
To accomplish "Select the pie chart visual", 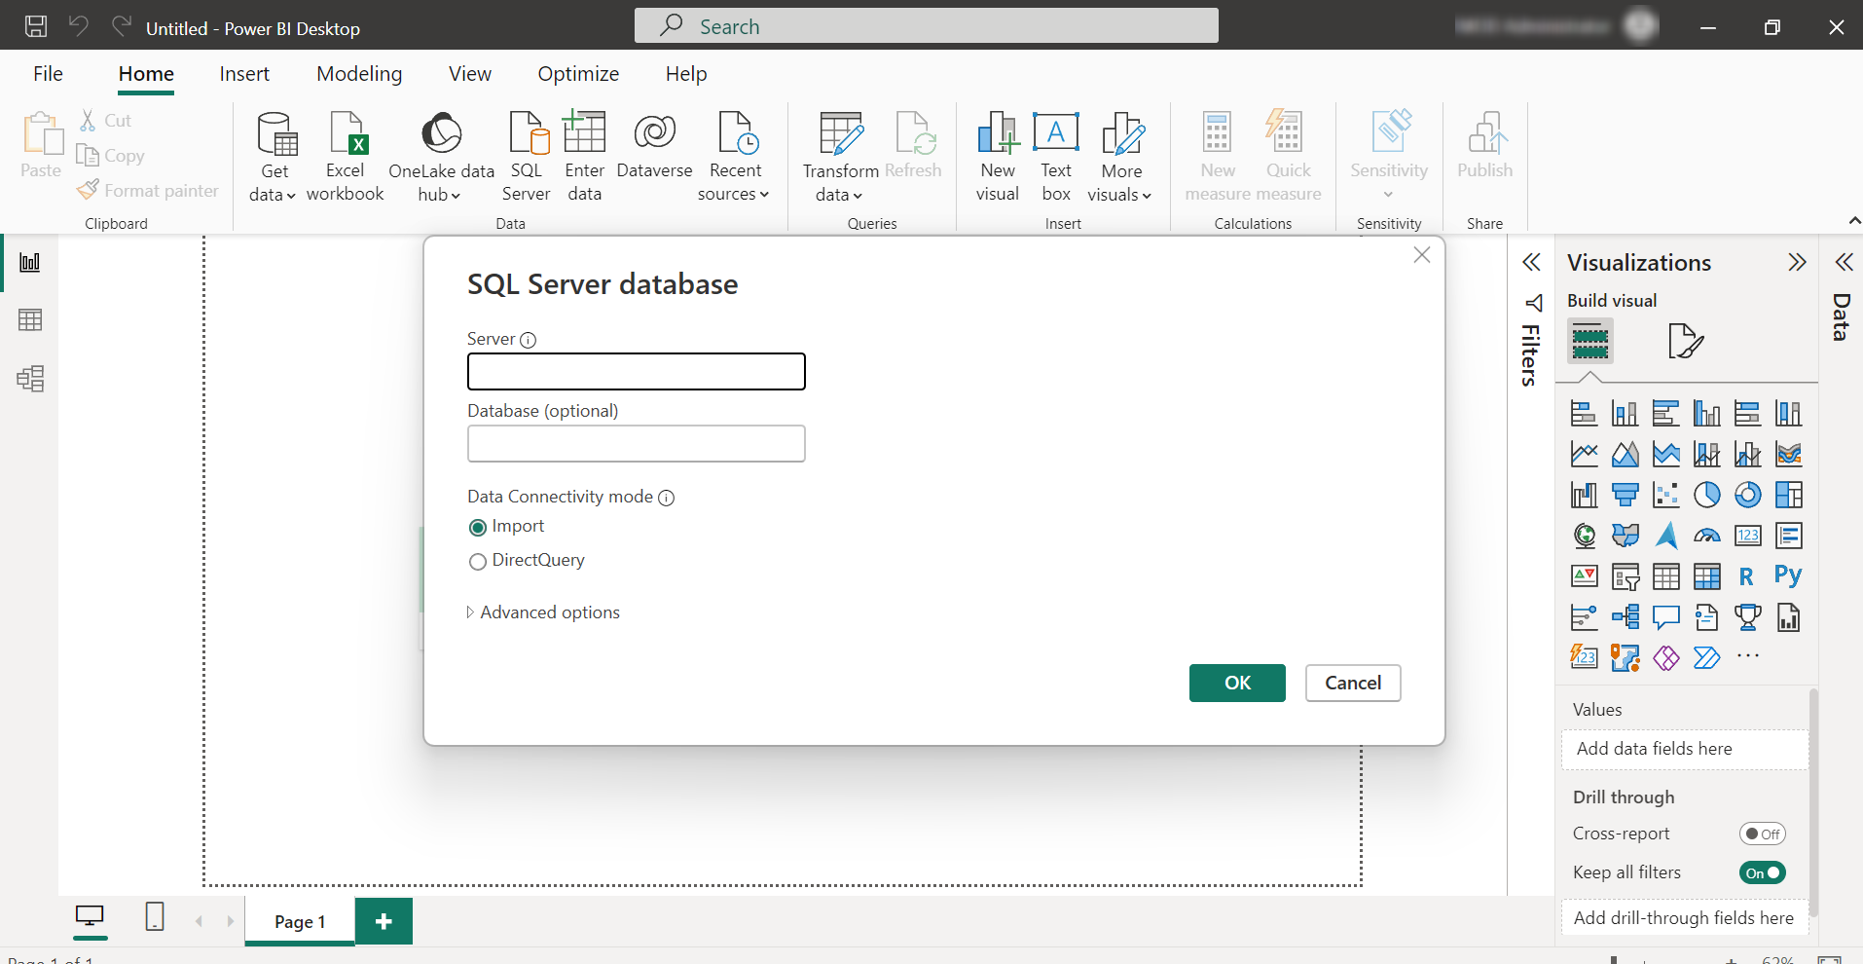I will [x=1708, y=495].
